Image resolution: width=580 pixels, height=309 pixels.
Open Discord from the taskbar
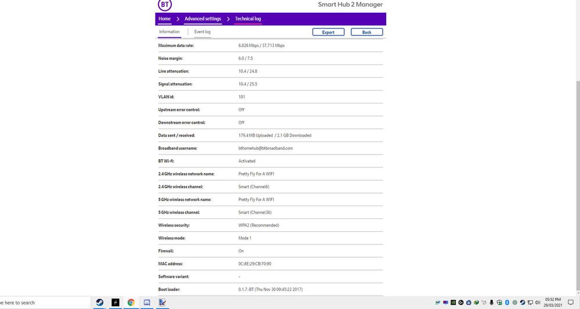point(147,303)
